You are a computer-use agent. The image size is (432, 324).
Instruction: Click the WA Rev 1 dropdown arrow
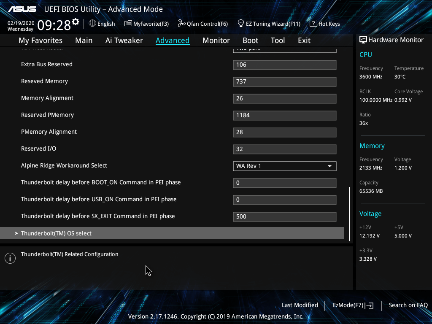coord(329,166)
